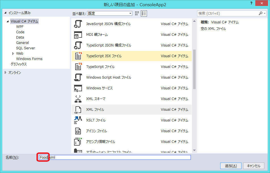This screenshot has width=270, height=173.
Task: Click the template list scroll up arrow
Action: 195,21
